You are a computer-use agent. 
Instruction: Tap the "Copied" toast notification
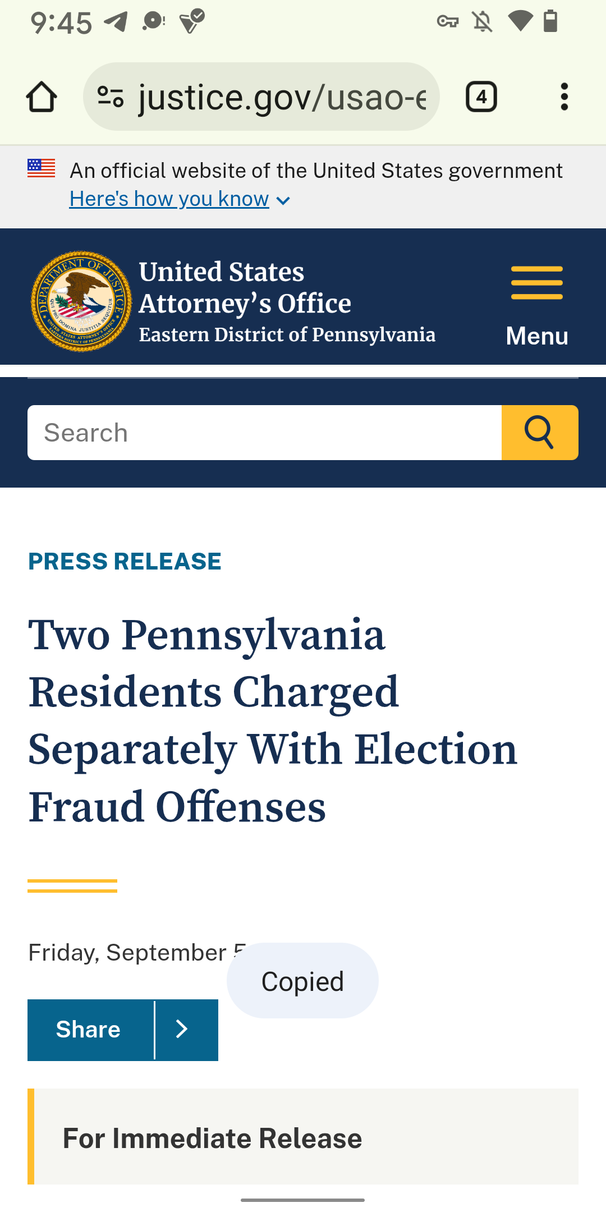tap(302, 981)
